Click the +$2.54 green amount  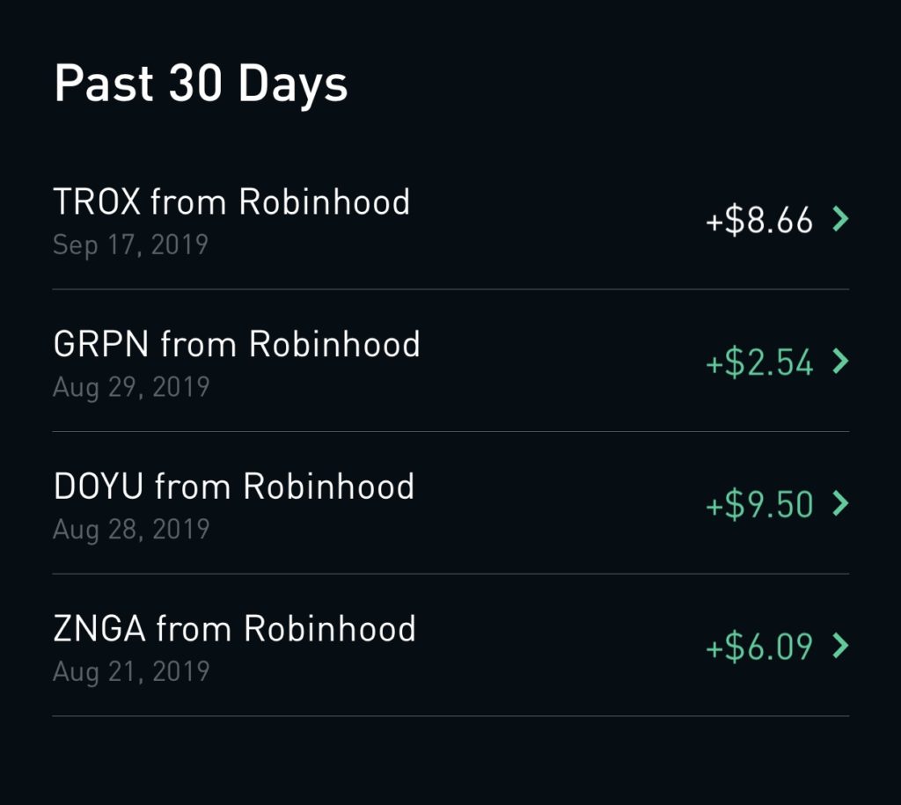759,362
